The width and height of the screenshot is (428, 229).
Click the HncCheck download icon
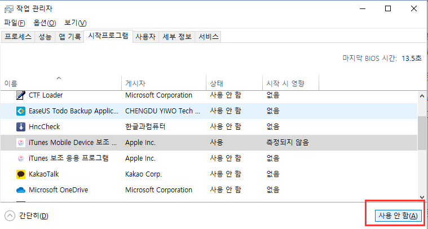[x=21, y=127]
